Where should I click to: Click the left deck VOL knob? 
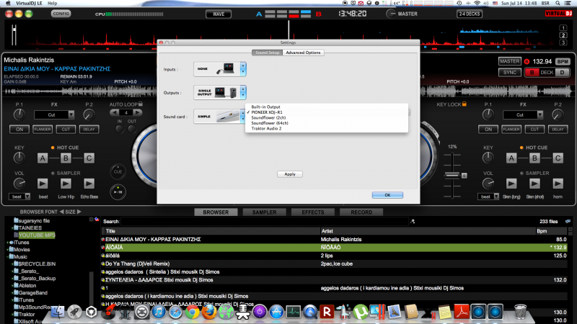pyautogui.click(x=19, y=184)
